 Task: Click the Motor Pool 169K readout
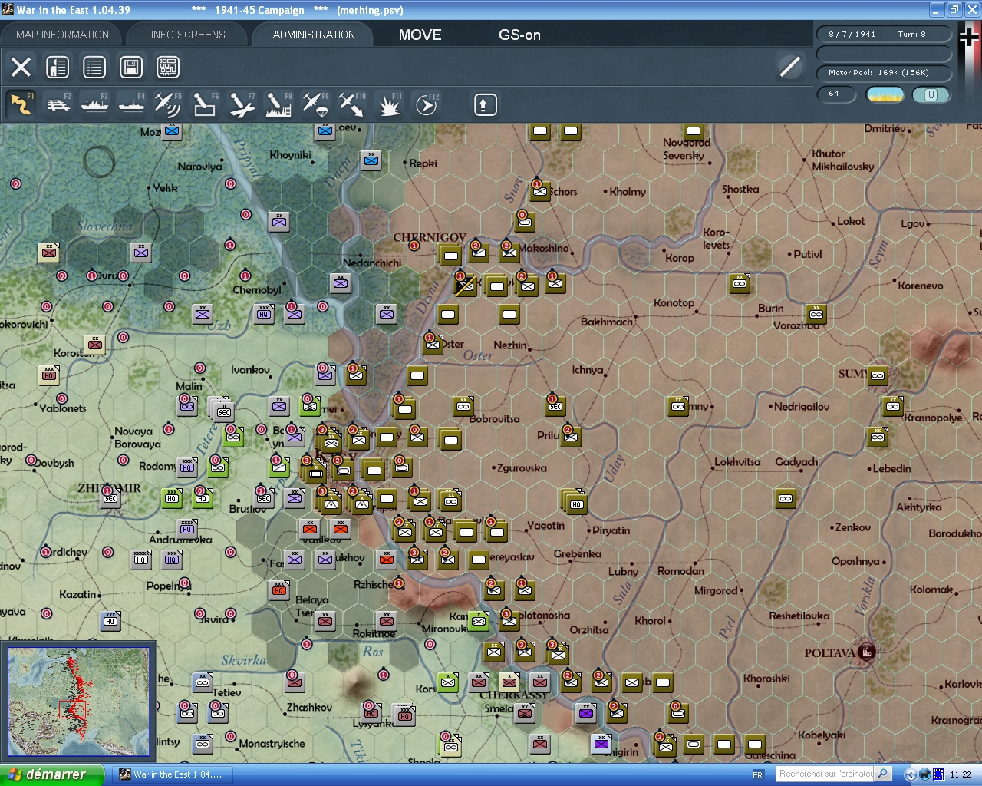point(883,72)
